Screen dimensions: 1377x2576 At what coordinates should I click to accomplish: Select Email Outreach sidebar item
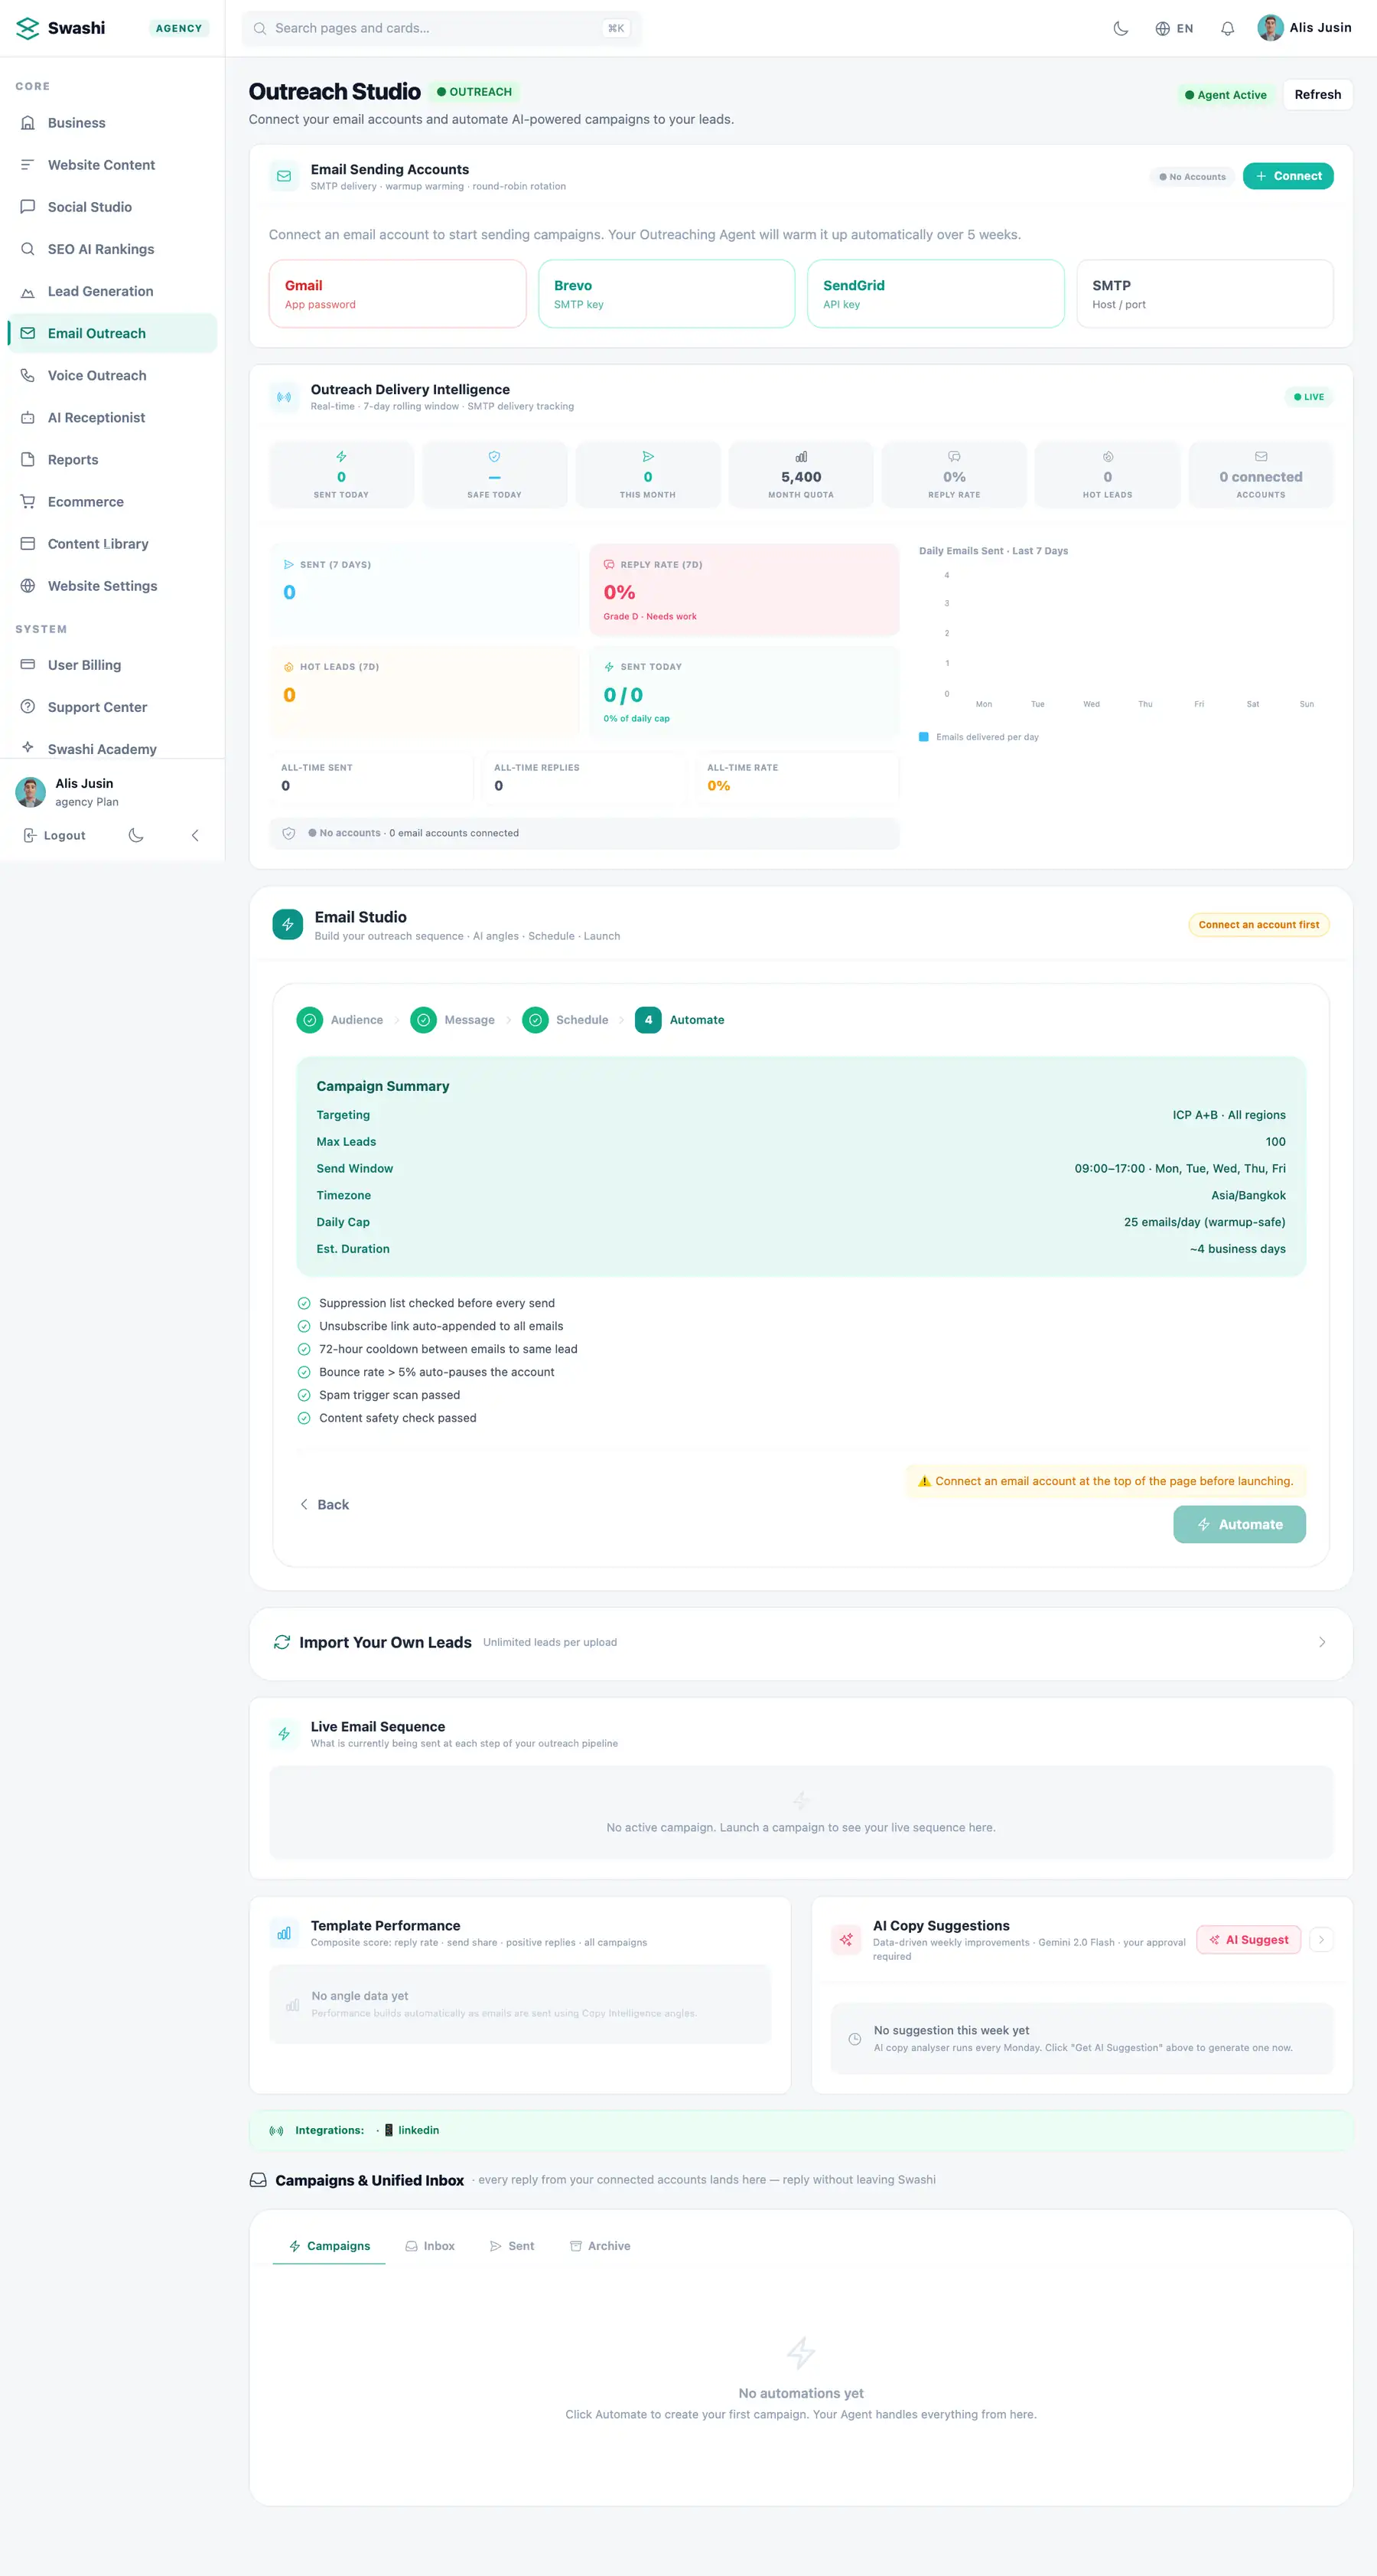(112, 333)
